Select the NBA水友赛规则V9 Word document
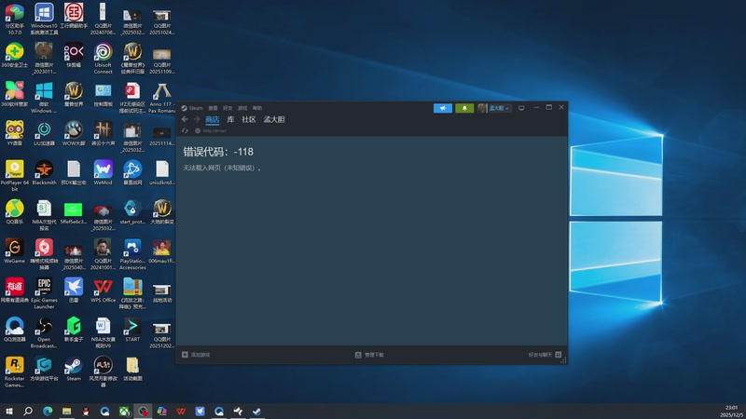The image size is (746, 419). (x=103, y=332)
